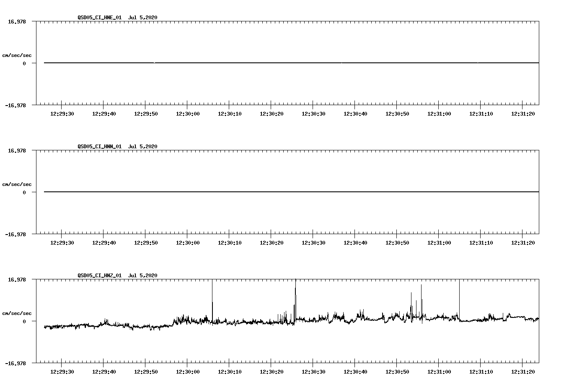
Task: Click the 12:29:40 time label under the HNN chart
Action: (x=104, y=243)
